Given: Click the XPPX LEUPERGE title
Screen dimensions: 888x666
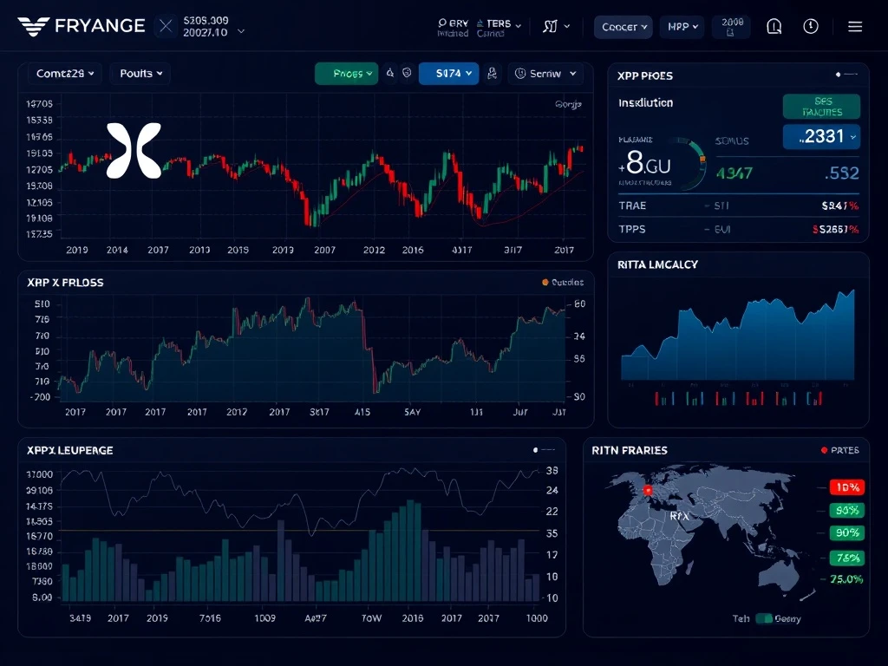Looking at the screenshot, I should [x=69, y=450].
